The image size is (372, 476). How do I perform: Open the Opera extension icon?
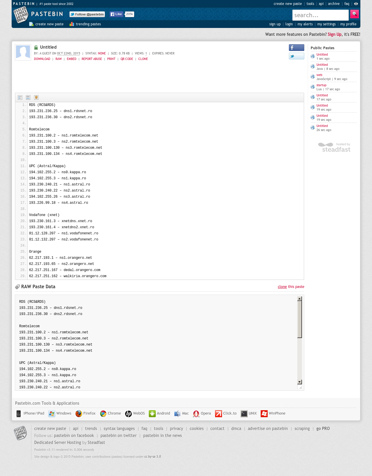click(x=196, y=413)
